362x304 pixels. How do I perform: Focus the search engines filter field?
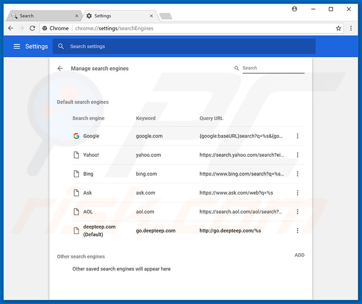click(x=274, y=68)
